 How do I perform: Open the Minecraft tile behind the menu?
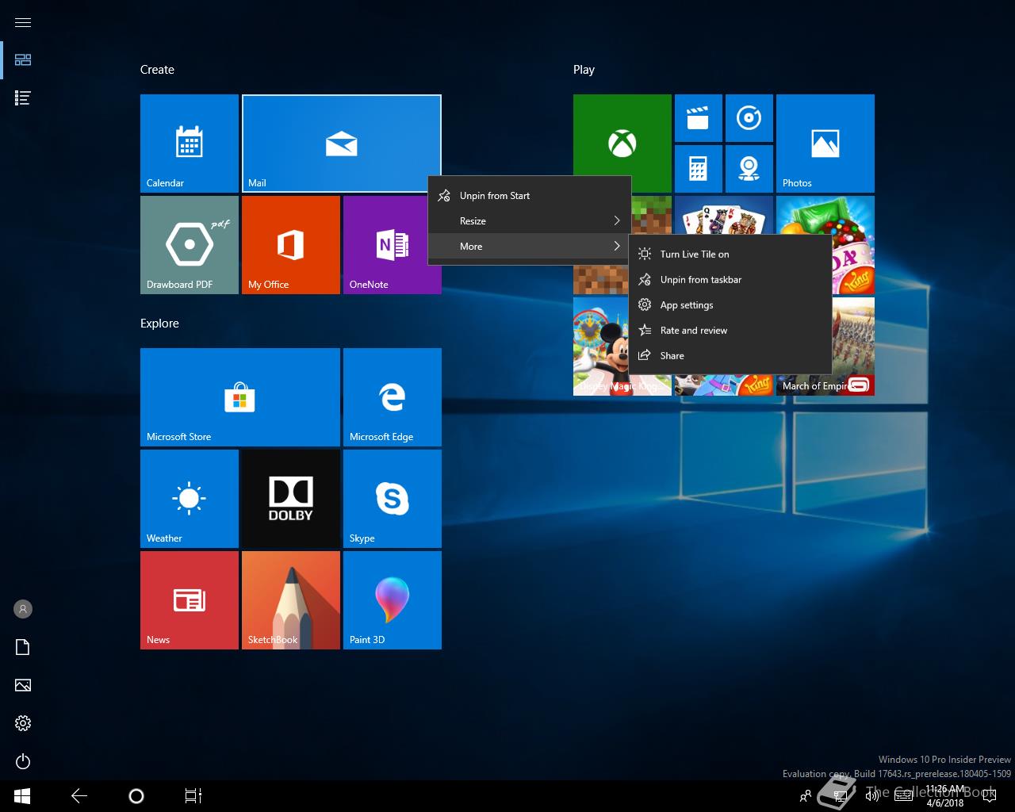pyautogui.click(x=600, y=279)
